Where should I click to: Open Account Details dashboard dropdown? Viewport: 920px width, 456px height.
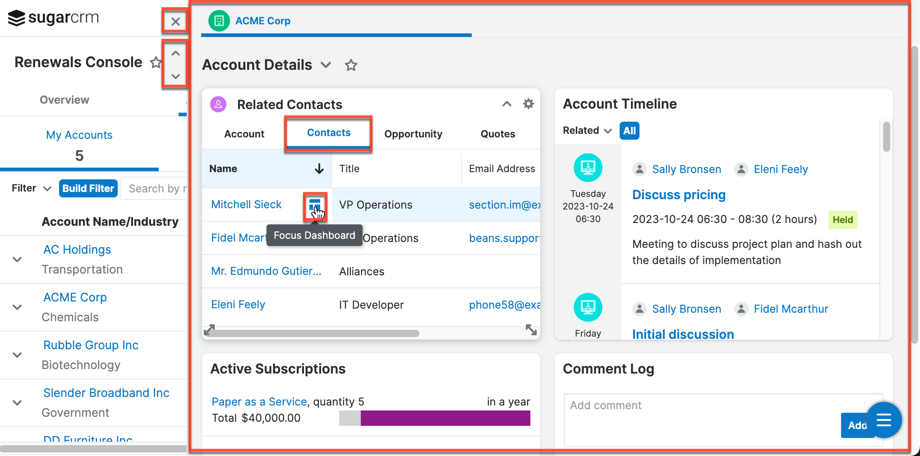[x=326, y=65]
